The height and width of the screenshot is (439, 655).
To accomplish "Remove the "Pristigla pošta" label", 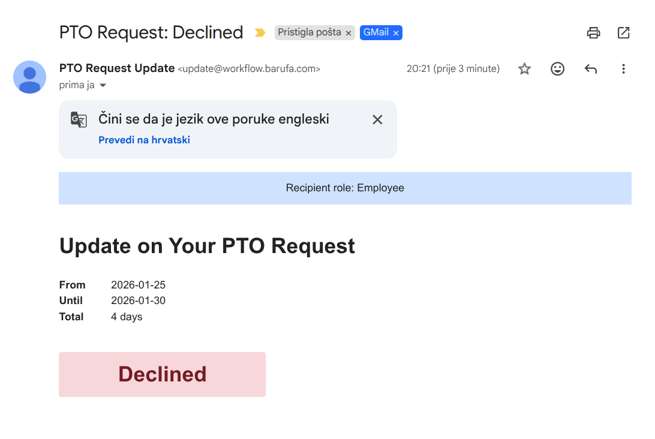I will coord(348,33).
